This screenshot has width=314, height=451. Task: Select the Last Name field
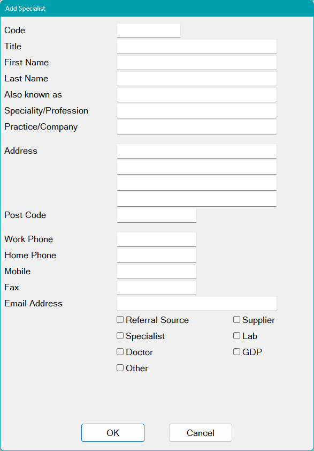[196, 78]
